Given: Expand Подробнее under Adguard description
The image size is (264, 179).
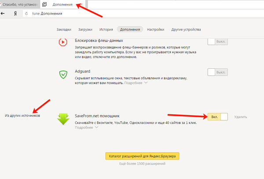Looking at the screenshot, I should 136,82.
